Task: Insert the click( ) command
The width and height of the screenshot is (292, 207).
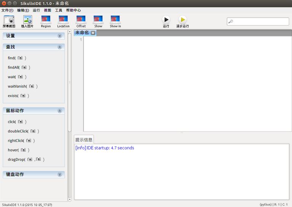Action: click(x=17, y=122)
